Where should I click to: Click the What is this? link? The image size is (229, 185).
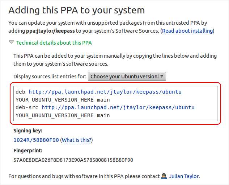pyautogui.click(x=77, y=140)
